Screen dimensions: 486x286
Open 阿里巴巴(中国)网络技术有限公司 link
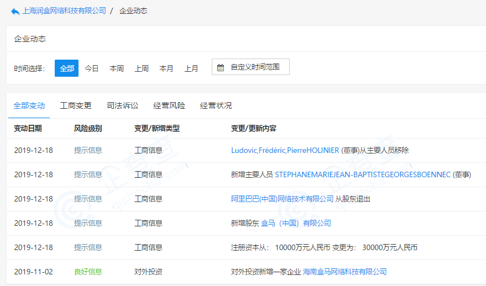tap(282, 199)
